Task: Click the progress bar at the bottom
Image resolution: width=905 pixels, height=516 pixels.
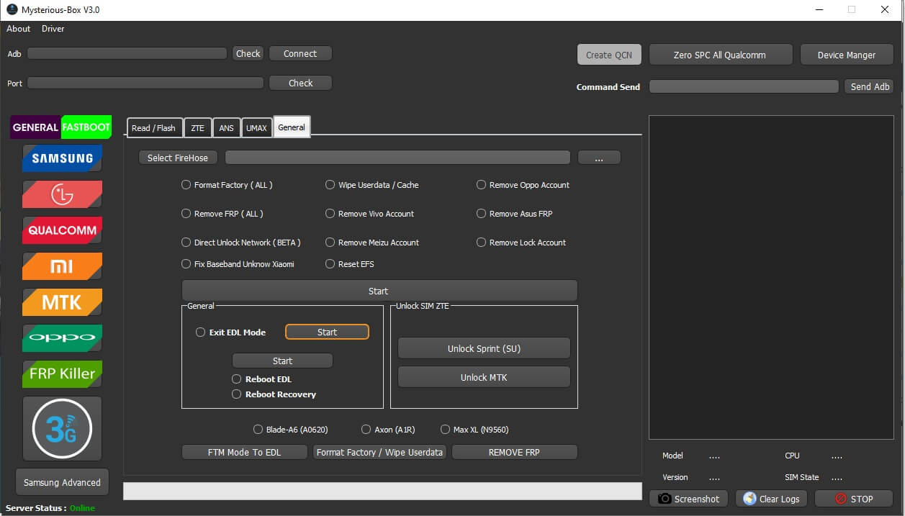Action: (382, 490)
